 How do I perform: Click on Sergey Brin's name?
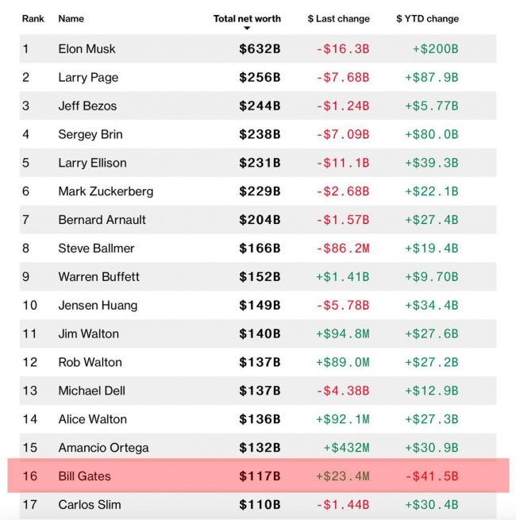pos(90,134)
